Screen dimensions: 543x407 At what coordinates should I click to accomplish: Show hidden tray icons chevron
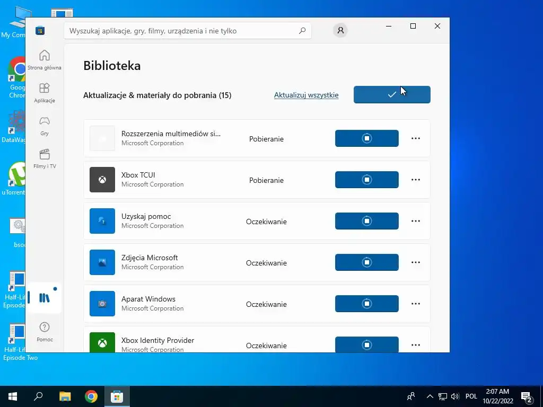(430, 396)
